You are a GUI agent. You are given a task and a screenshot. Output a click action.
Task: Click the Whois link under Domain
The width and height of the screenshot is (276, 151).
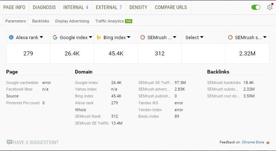[x=80, y=110]
